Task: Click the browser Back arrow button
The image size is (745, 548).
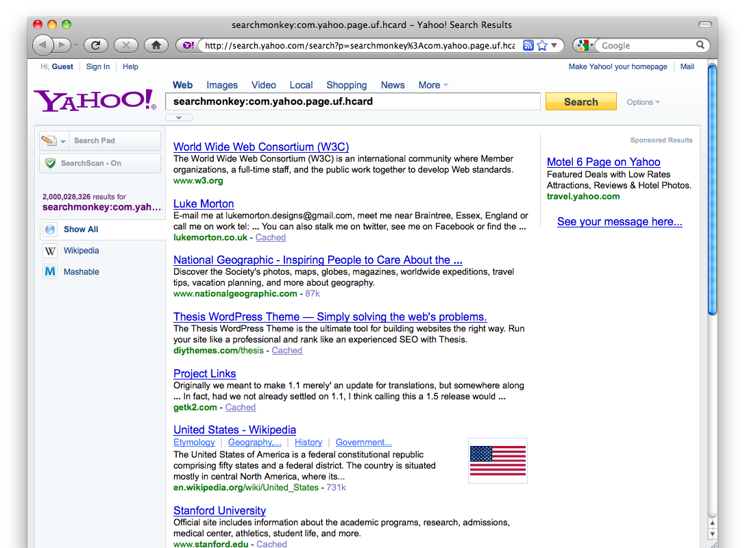Action: click(x=42, y=45)
